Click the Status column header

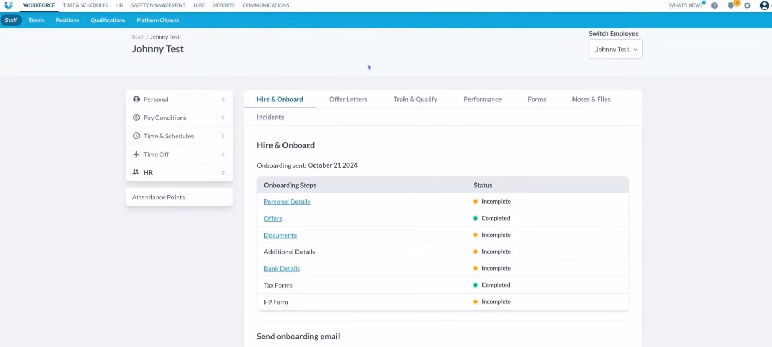pyautogui.click(x=483, y=185)
